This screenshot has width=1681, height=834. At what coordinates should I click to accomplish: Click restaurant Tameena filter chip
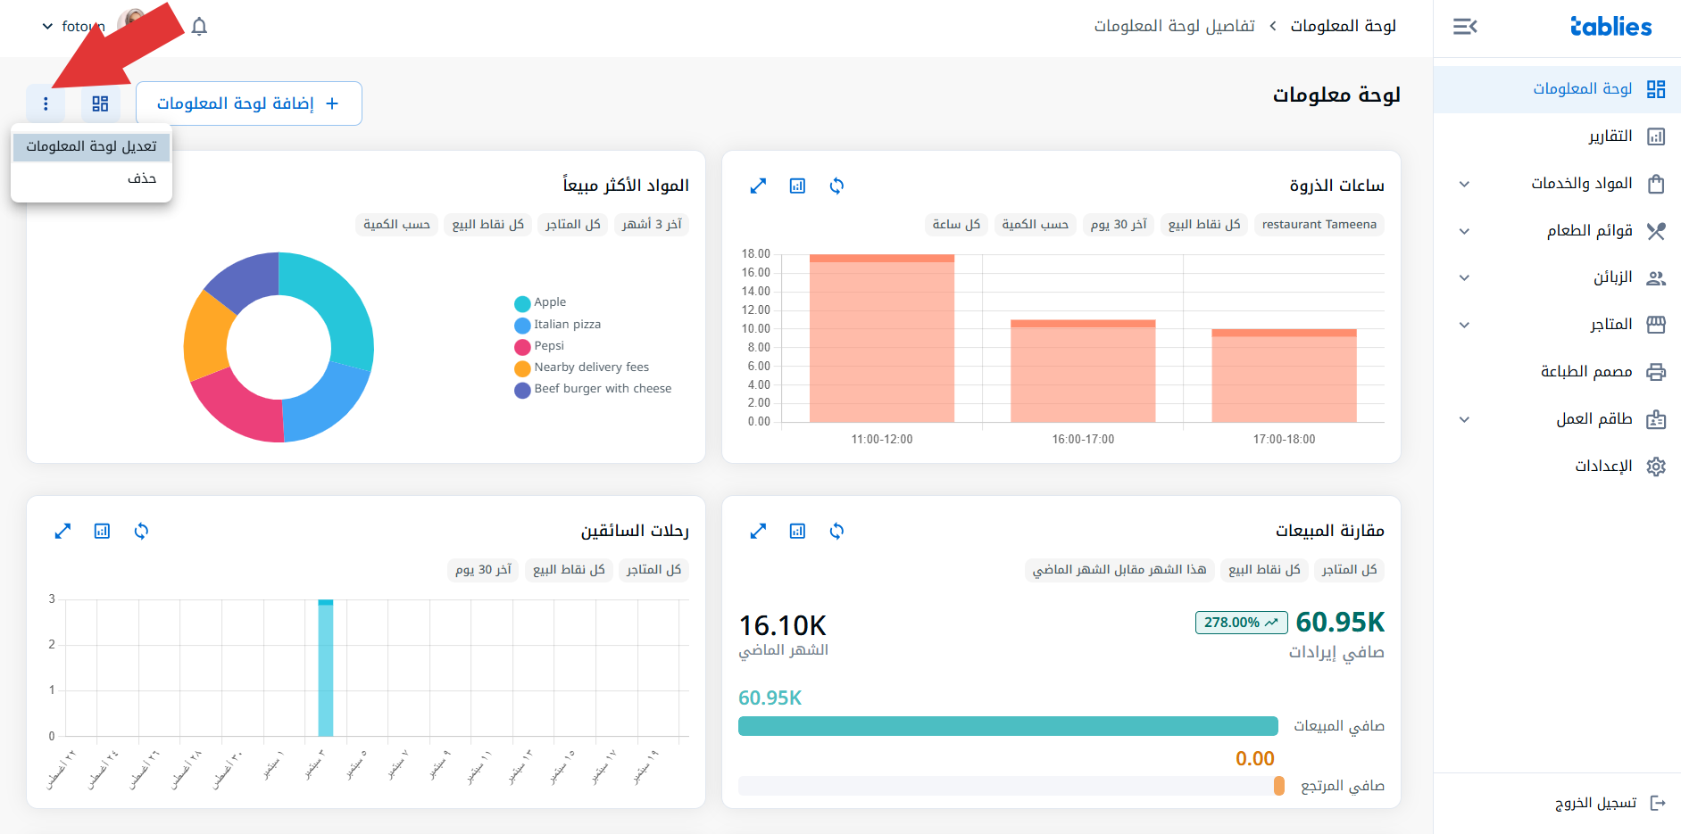pos(1319,225)
